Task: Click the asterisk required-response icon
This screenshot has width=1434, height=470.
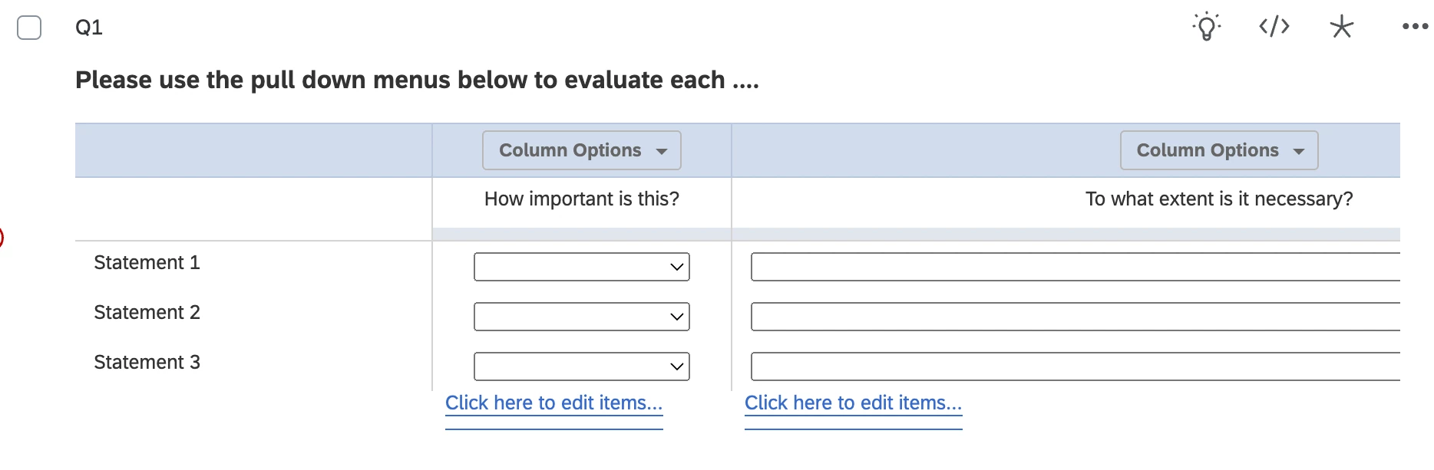Action: click(x=1342, y=27)
